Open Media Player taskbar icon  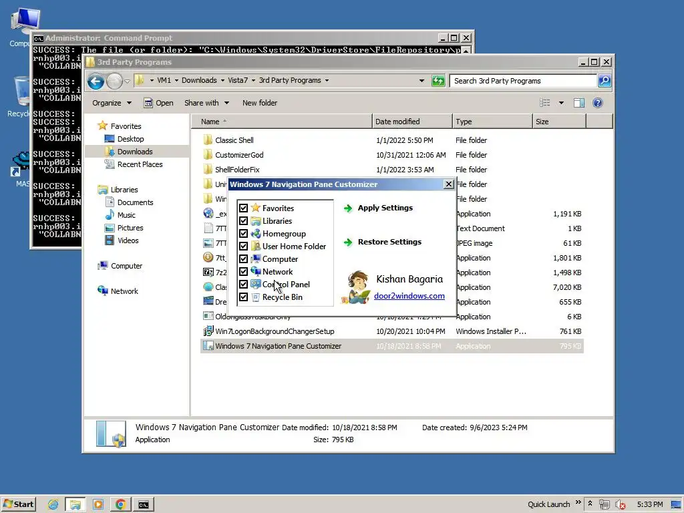pyautogui.click(x=98, y=505)
